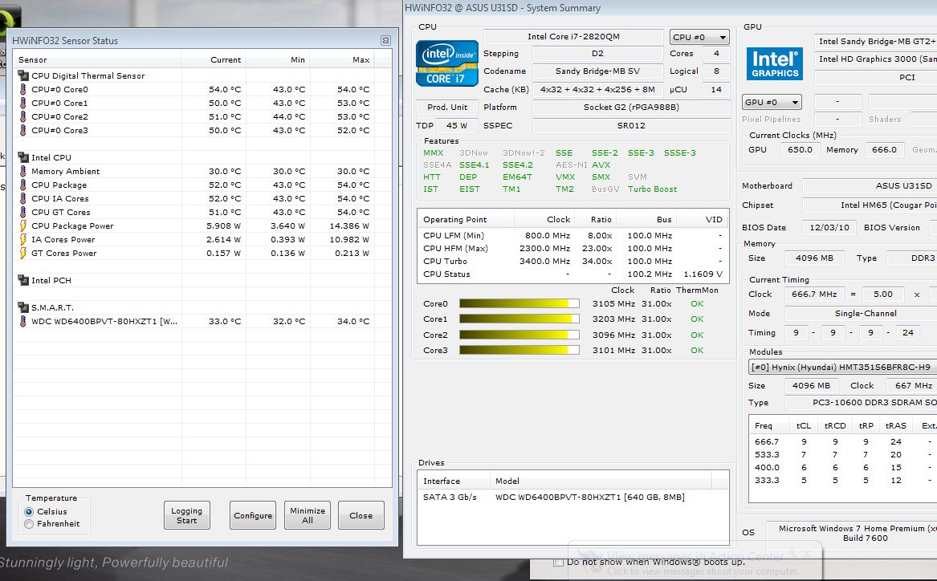
Task: Click the Intel Core i7 logo badge
Action: [x=447, y=63]
